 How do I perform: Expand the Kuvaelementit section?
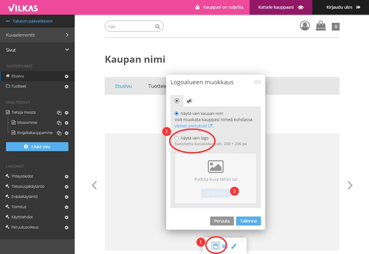(37, 35)
